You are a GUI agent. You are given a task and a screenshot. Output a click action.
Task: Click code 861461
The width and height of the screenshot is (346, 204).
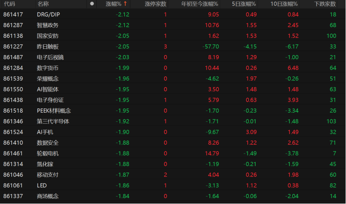click(13, 154)
